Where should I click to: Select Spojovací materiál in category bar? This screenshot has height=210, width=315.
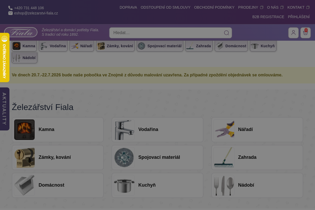click(x=160, y=46)
